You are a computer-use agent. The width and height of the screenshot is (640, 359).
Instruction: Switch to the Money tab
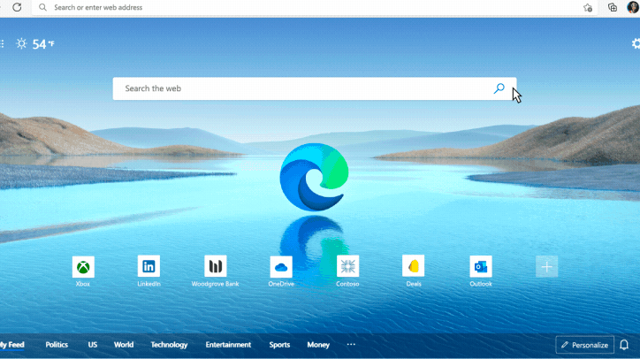[318, 345]
